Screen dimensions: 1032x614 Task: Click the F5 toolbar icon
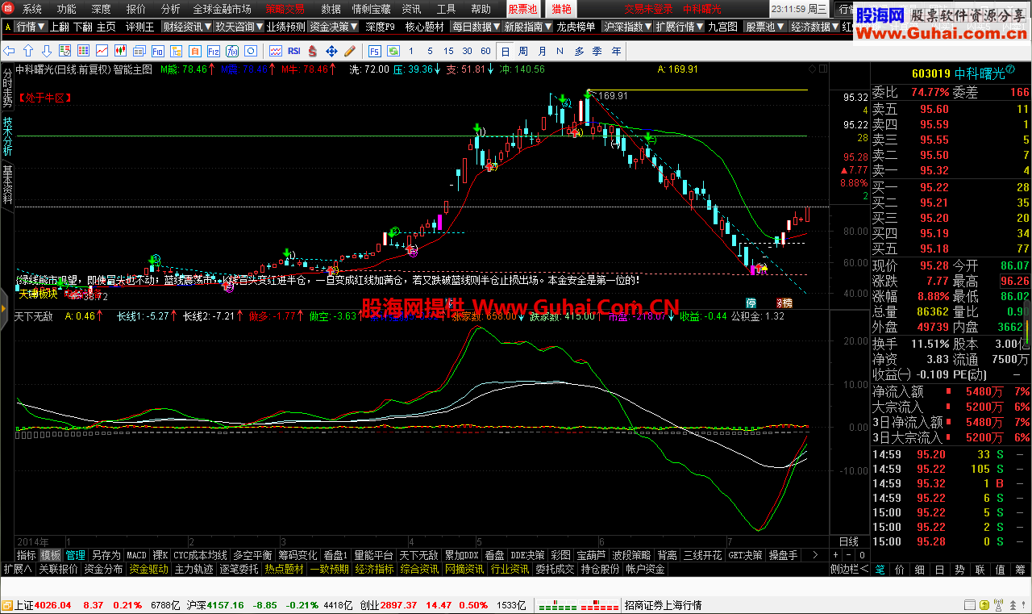[x=375, y=51]
